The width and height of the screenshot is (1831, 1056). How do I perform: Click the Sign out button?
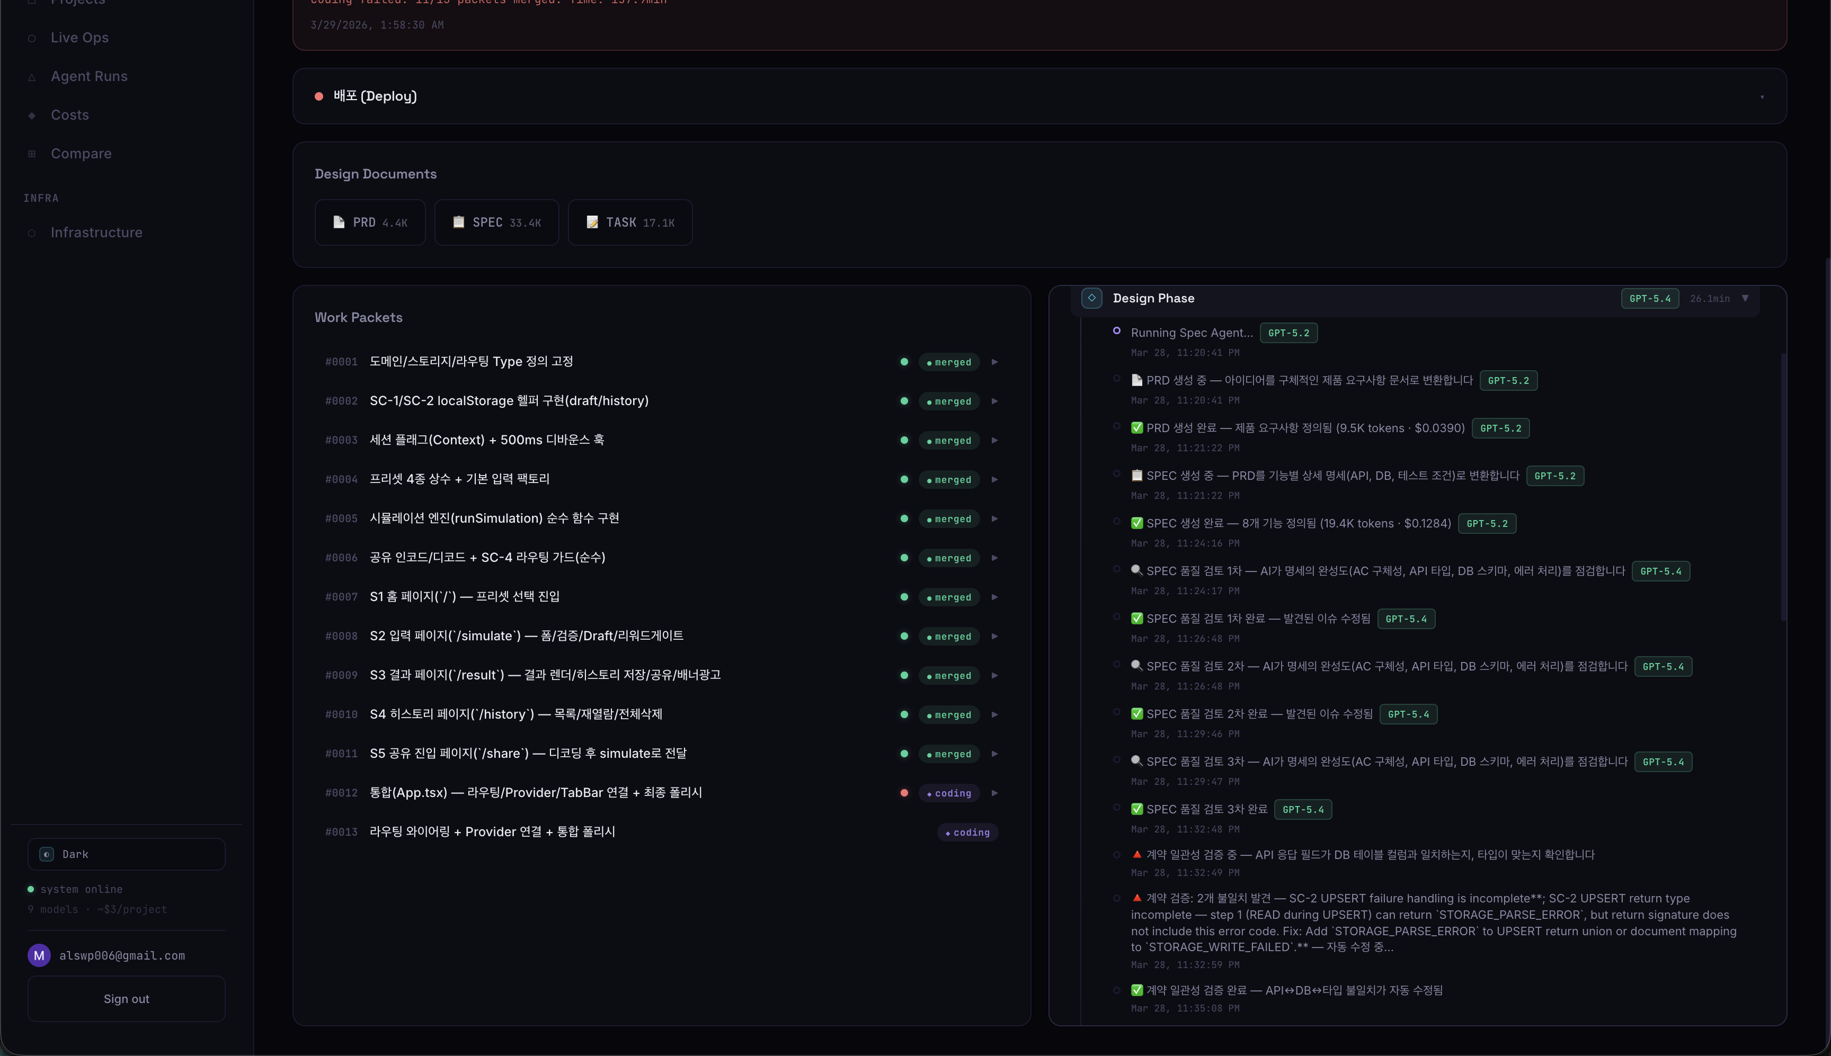coord(126,999)
